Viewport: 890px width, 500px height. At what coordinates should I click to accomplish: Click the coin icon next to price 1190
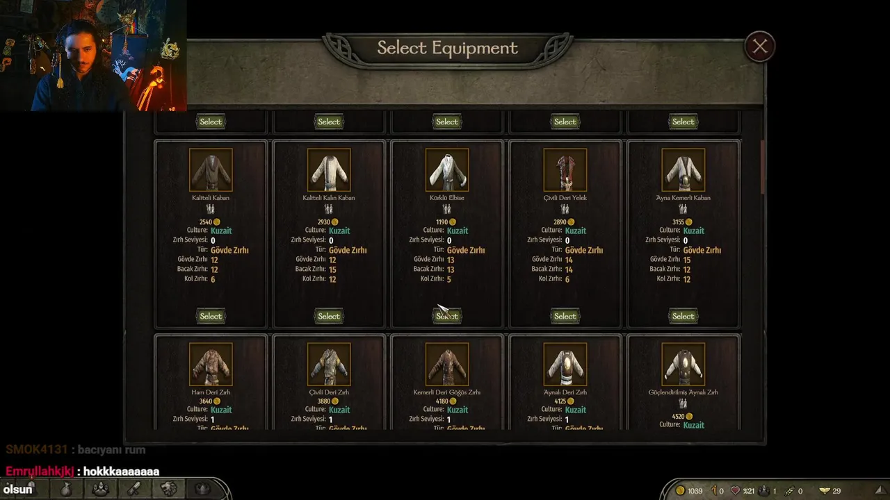point(453,222)
